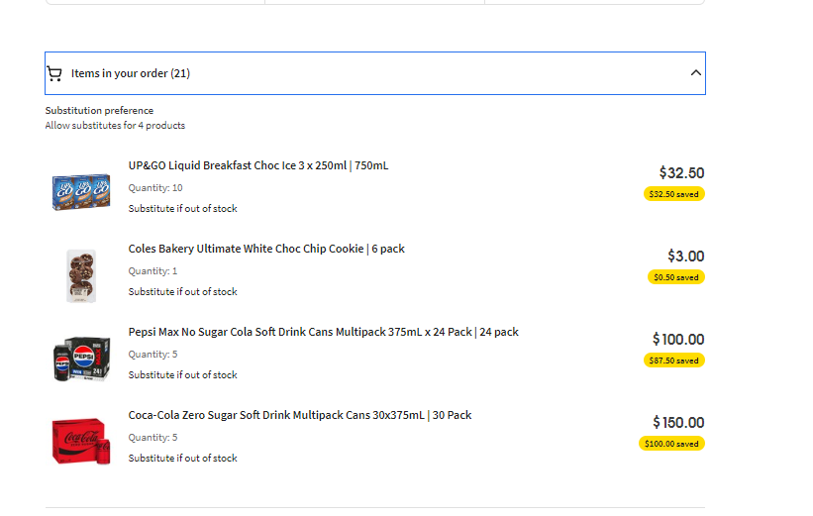Click Allow substitutes for 4 products text
Viewport: 813px width, 516px height.
point(115,126)
